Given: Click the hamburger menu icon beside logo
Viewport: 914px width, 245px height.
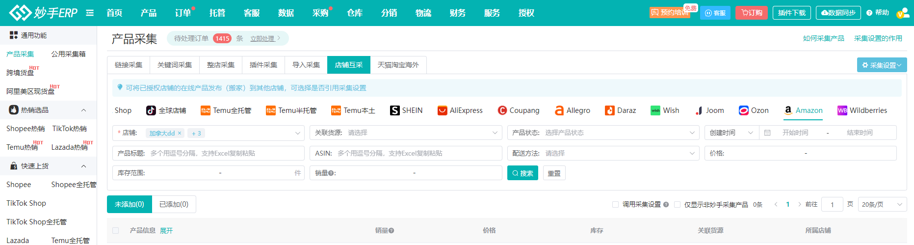Looking at the screenshot, I should point(90,13).
